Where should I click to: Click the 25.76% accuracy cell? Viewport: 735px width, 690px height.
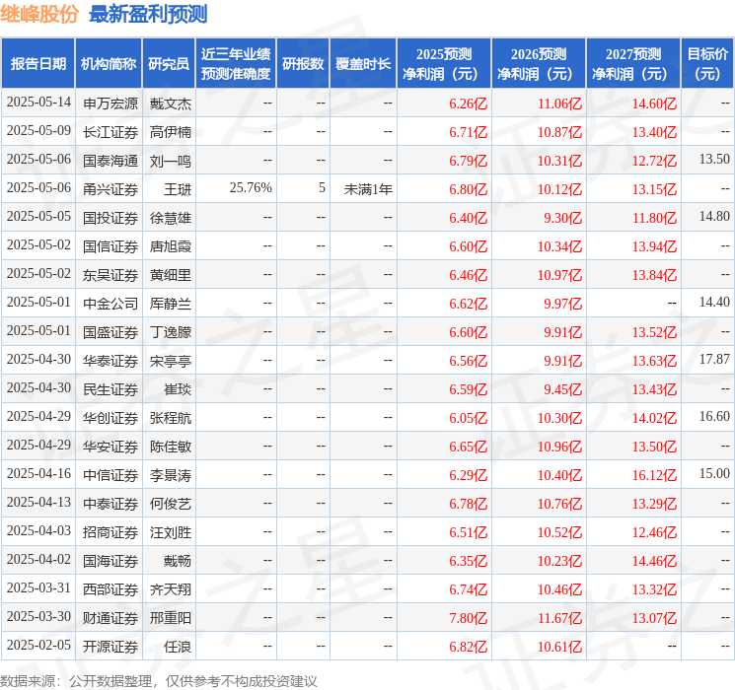point(251,188)
